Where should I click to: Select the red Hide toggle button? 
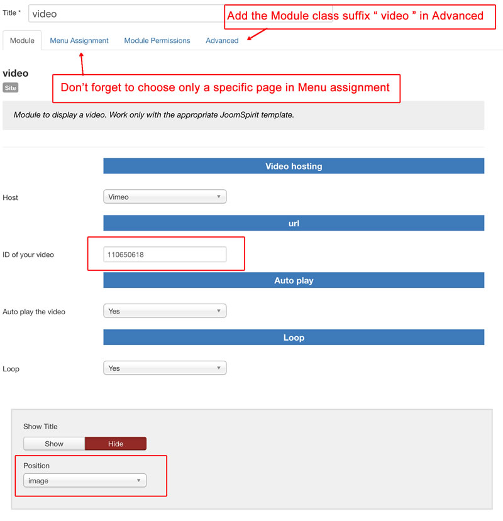[x=116, y=444]
